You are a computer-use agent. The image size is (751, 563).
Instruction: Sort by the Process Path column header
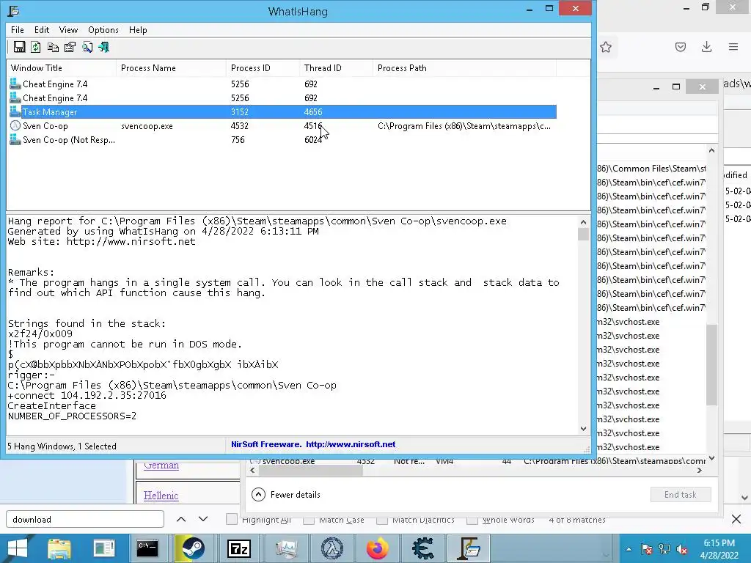click(464, 68)
